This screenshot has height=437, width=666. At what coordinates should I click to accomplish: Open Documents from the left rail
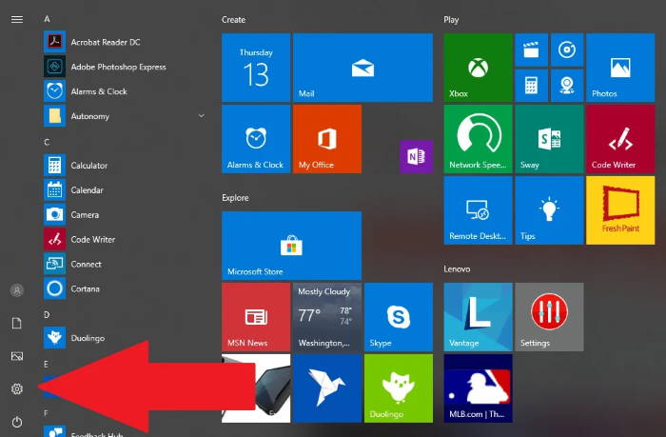click(17, 324)
